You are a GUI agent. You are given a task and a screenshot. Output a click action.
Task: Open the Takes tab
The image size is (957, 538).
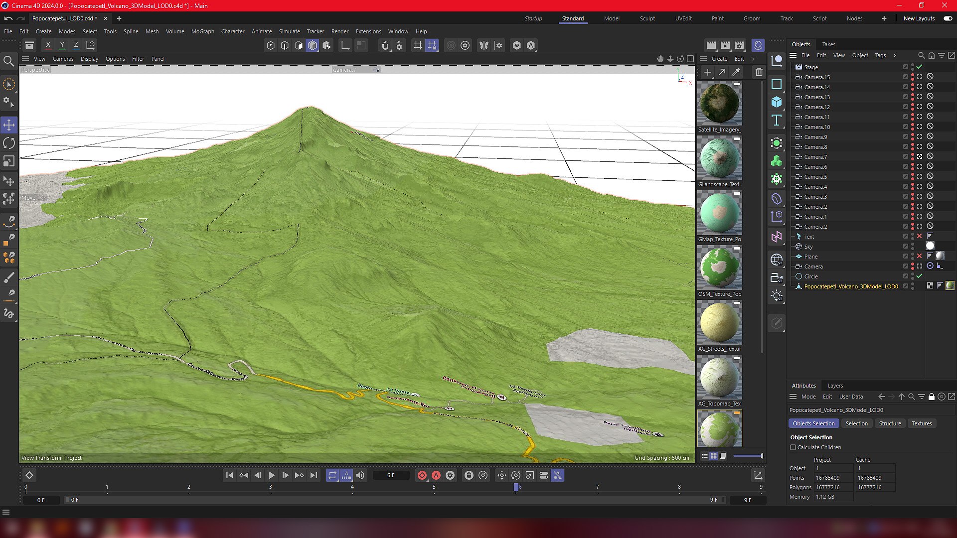[829, 44]
